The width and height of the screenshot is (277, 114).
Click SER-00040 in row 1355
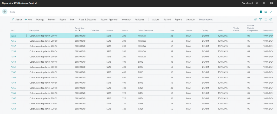point(80,36)
